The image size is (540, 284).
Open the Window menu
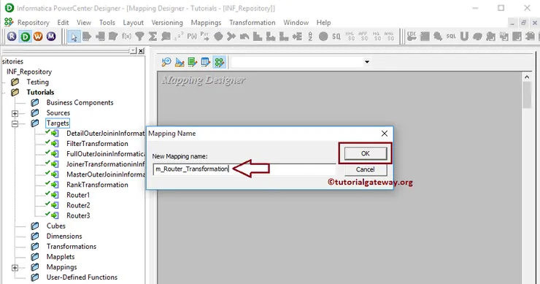(x=296, y=23)
